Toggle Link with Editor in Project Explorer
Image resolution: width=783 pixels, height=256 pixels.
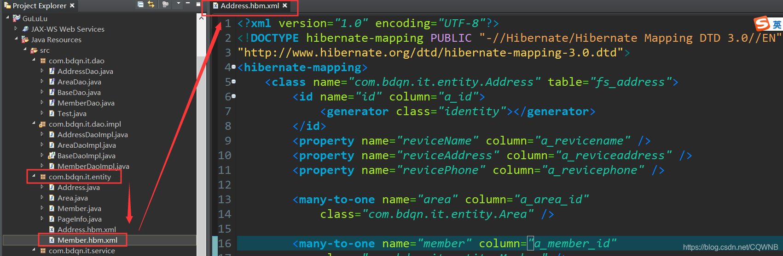[151, 5]
